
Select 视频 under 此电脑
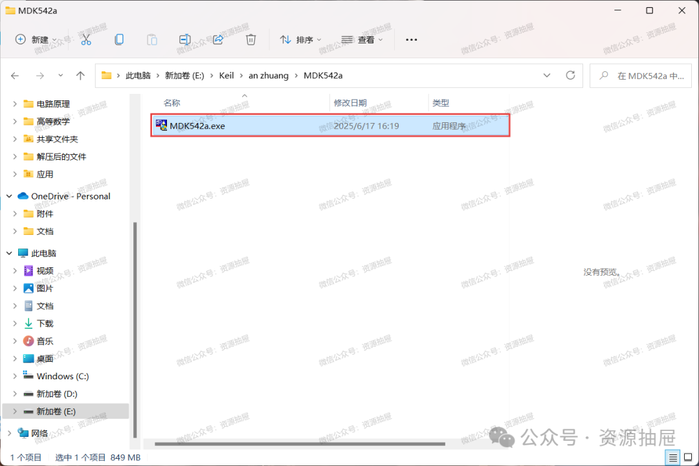(45, 271)
